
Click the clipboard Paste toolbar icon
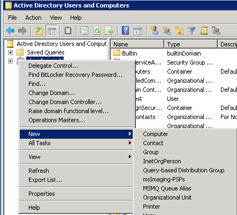tap(68, 30)
